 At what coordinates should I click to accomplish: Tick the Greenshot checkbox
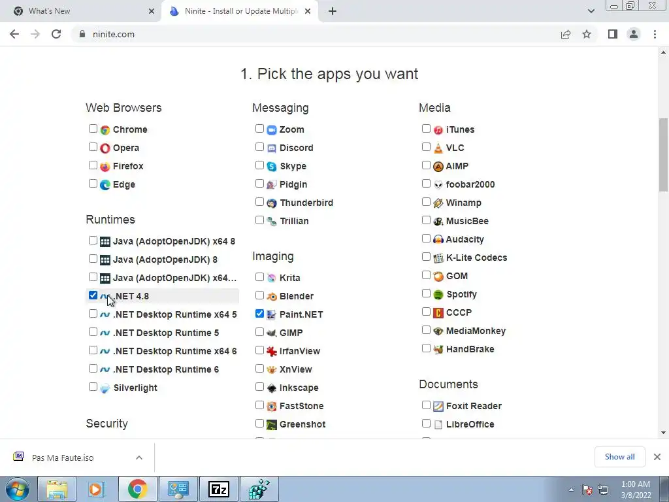tap(259, 423)
